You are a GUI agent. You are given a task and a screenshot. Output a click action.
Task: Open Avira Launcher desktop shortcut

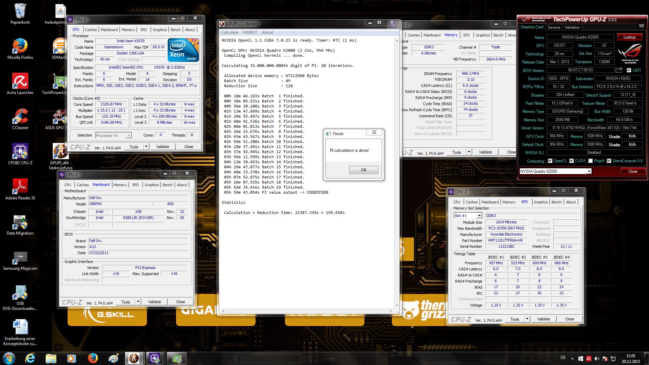point(20,84)
